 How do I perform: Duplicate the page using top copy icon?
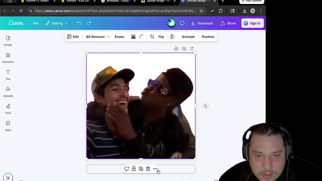[x=184, y=49]
